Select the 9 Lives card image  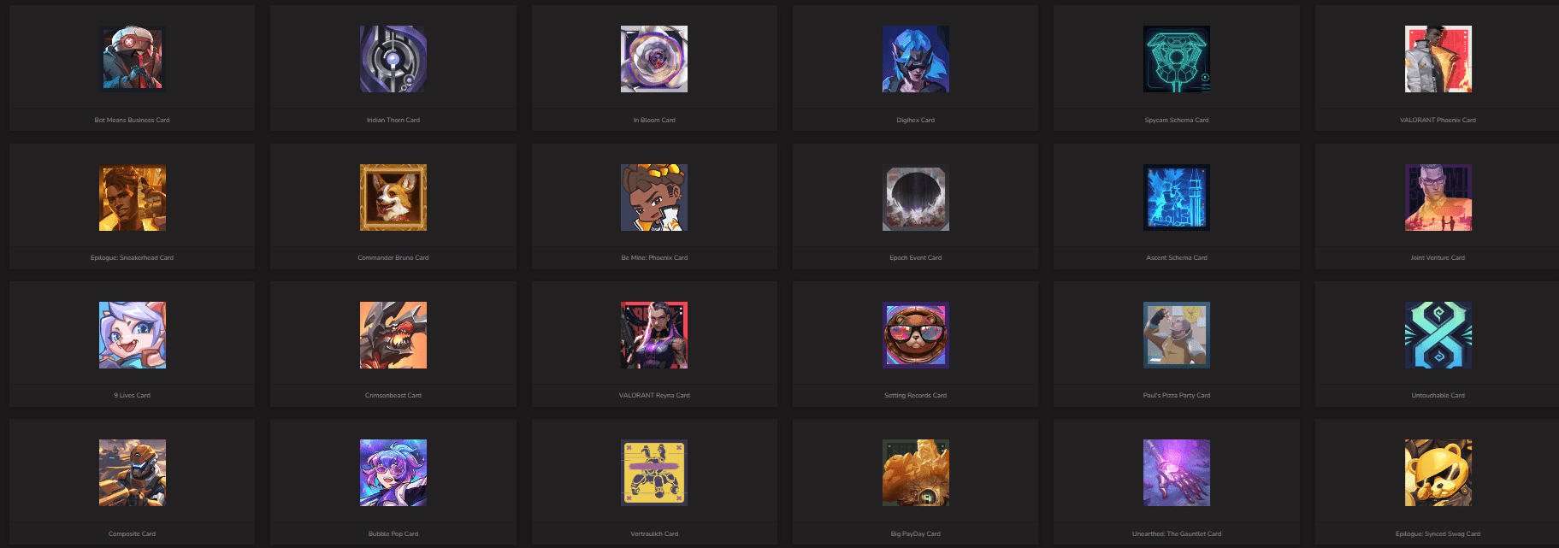(x=133, y=335)
